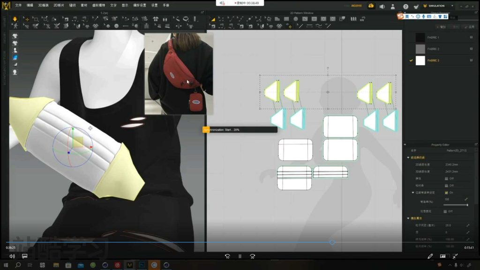Open the 文件 menu

17,6
